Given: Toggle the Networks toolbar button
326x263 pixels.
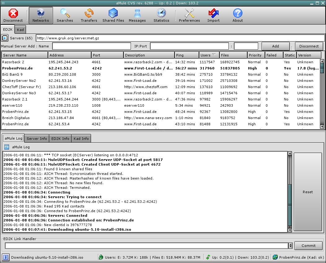Looking at the screenshot, I should 41,16.
